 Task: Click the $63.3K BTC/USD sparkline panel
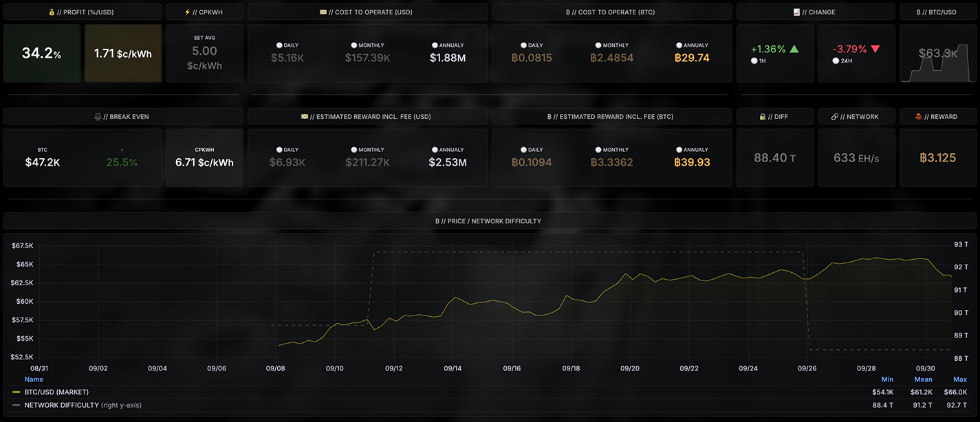(x=937, y=54)
